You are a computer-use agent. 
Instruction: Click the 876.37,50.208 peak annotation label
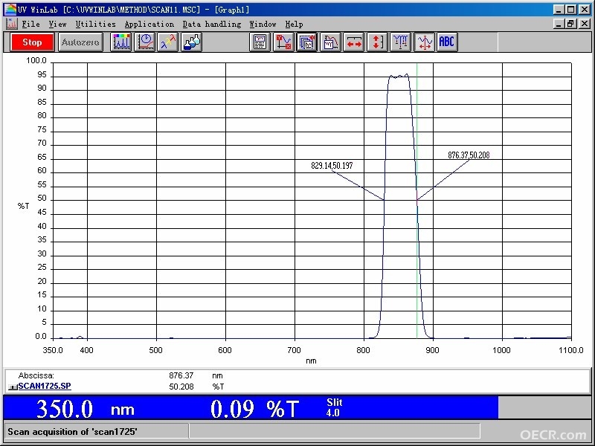(x=469, y=155)
